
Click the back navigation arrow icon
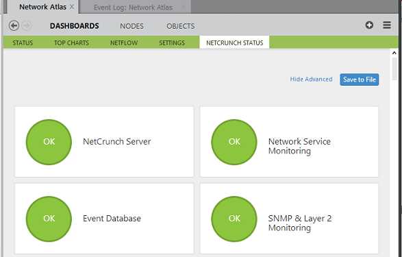tap(14, 25)
